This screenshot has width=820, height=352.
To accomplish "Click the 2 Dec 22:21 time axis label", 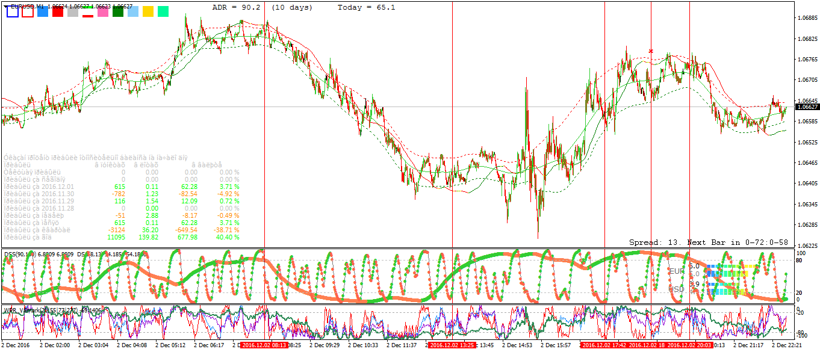I will pyautogui.click(x=786, y=345).
